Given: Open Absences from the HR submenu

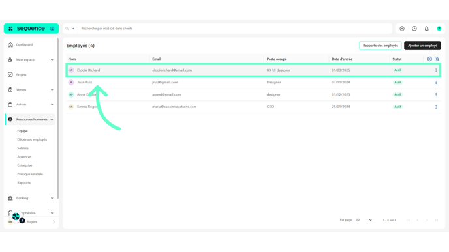Looking at the screenshot, I should pyautogui.click(x=24, y=156).
